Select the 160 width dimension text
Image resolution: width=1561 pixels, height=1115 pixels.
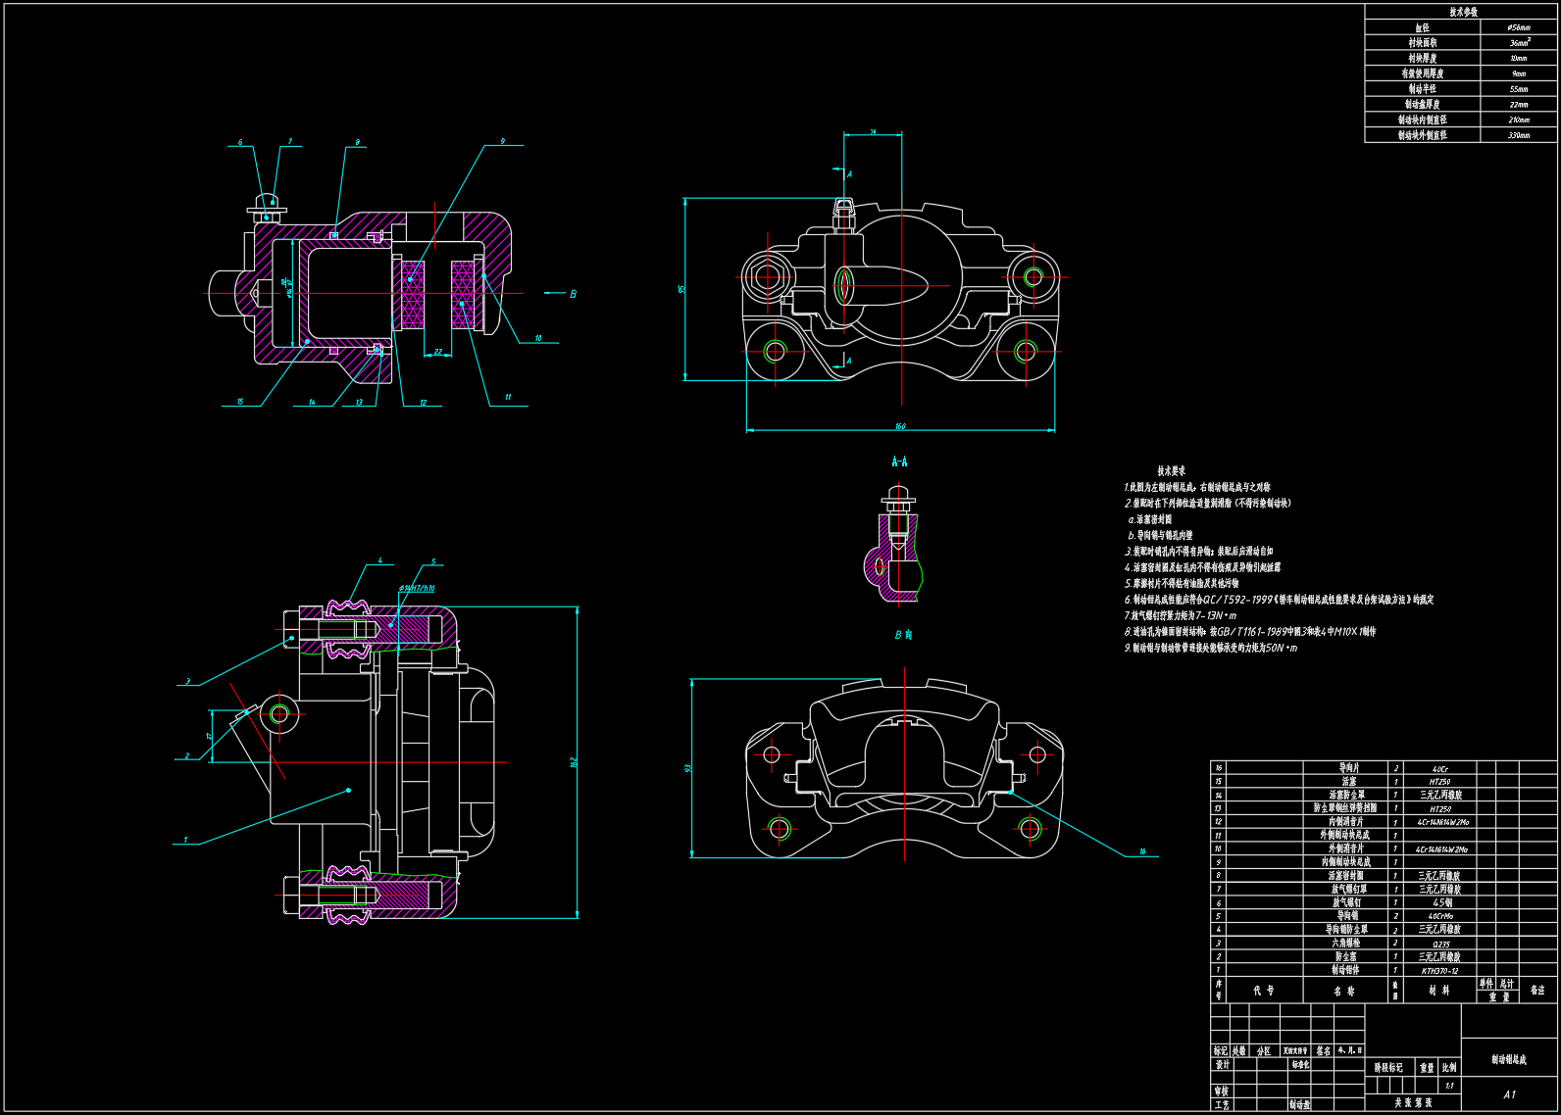(900, 427)
